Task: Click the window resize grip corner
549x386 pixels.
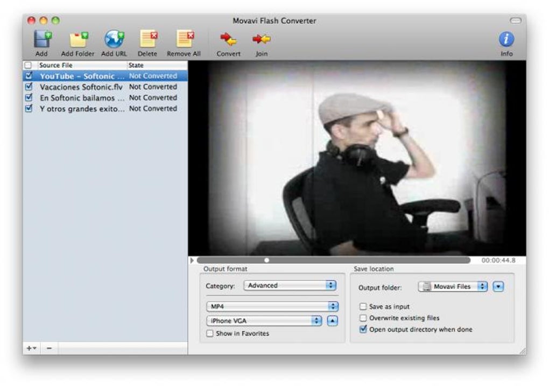Action: (523, 351)
